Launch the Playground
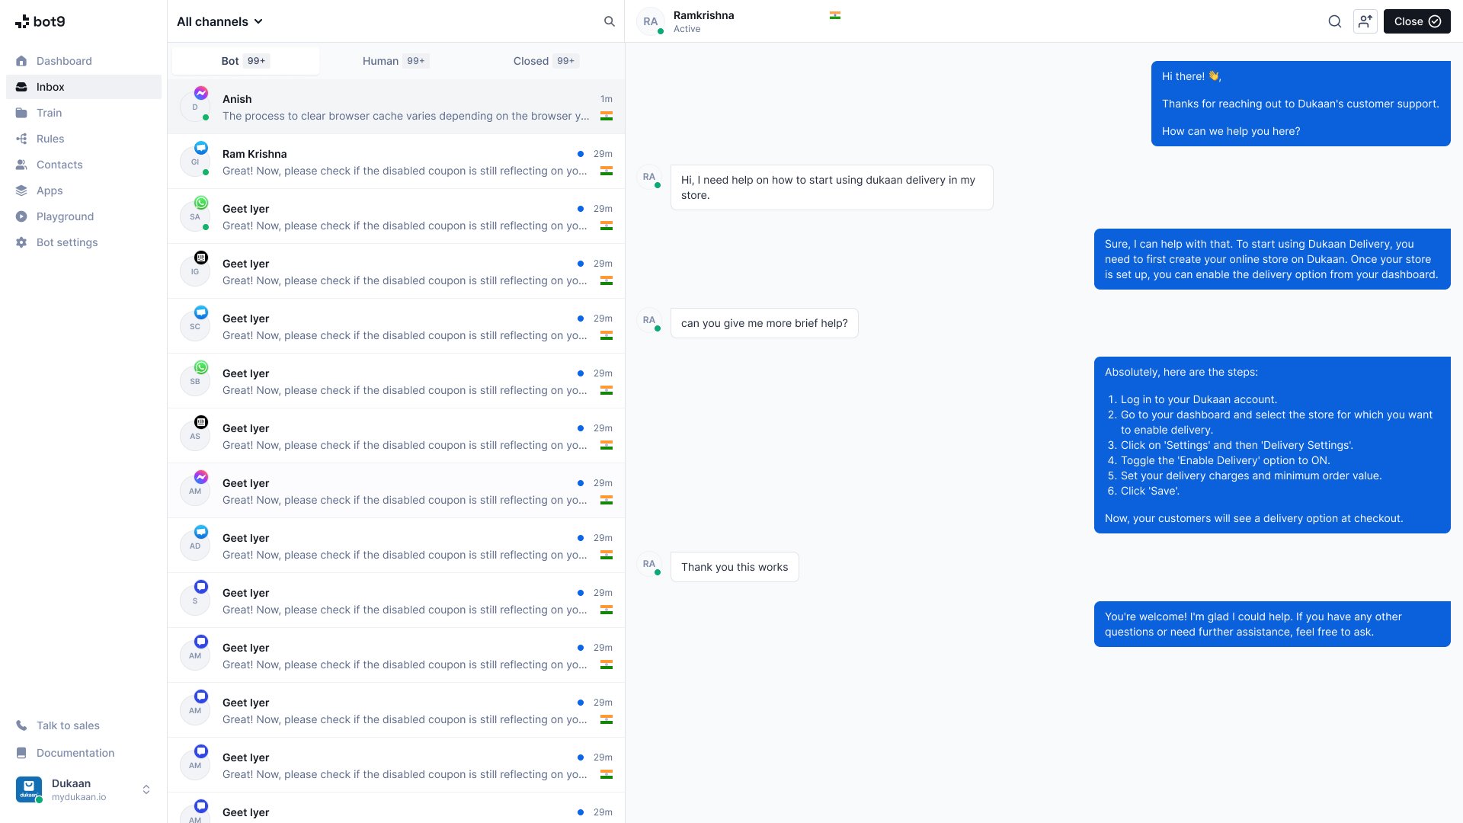 [x=65, y=216]
